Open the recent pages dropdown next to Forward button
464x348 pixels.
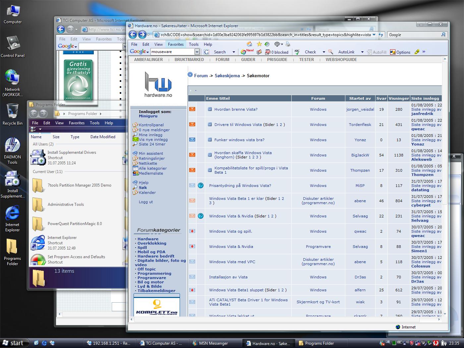pyautogui.click(x=149, y=34)
